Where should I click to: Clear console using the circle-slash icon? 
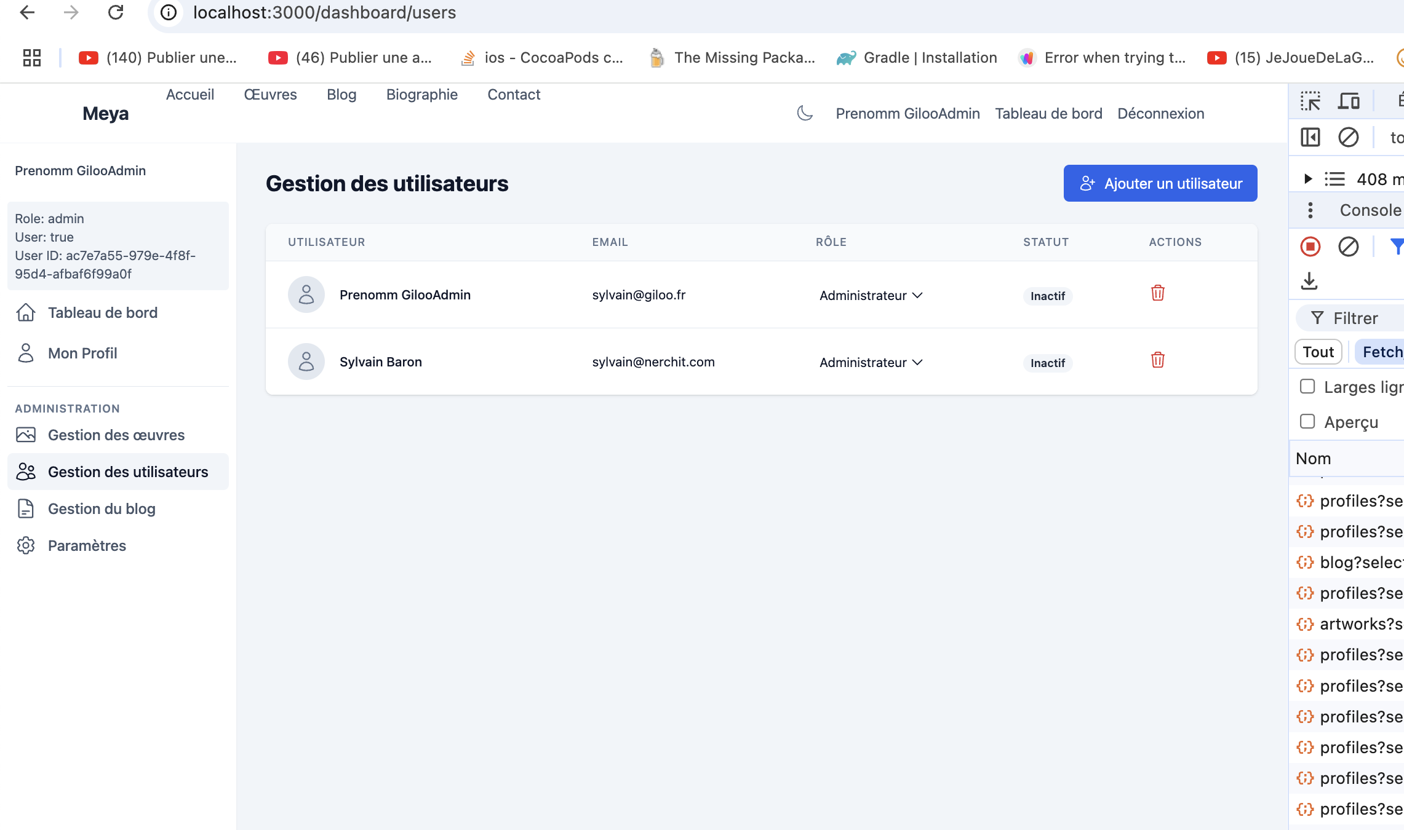click(x=1349, y=137)
